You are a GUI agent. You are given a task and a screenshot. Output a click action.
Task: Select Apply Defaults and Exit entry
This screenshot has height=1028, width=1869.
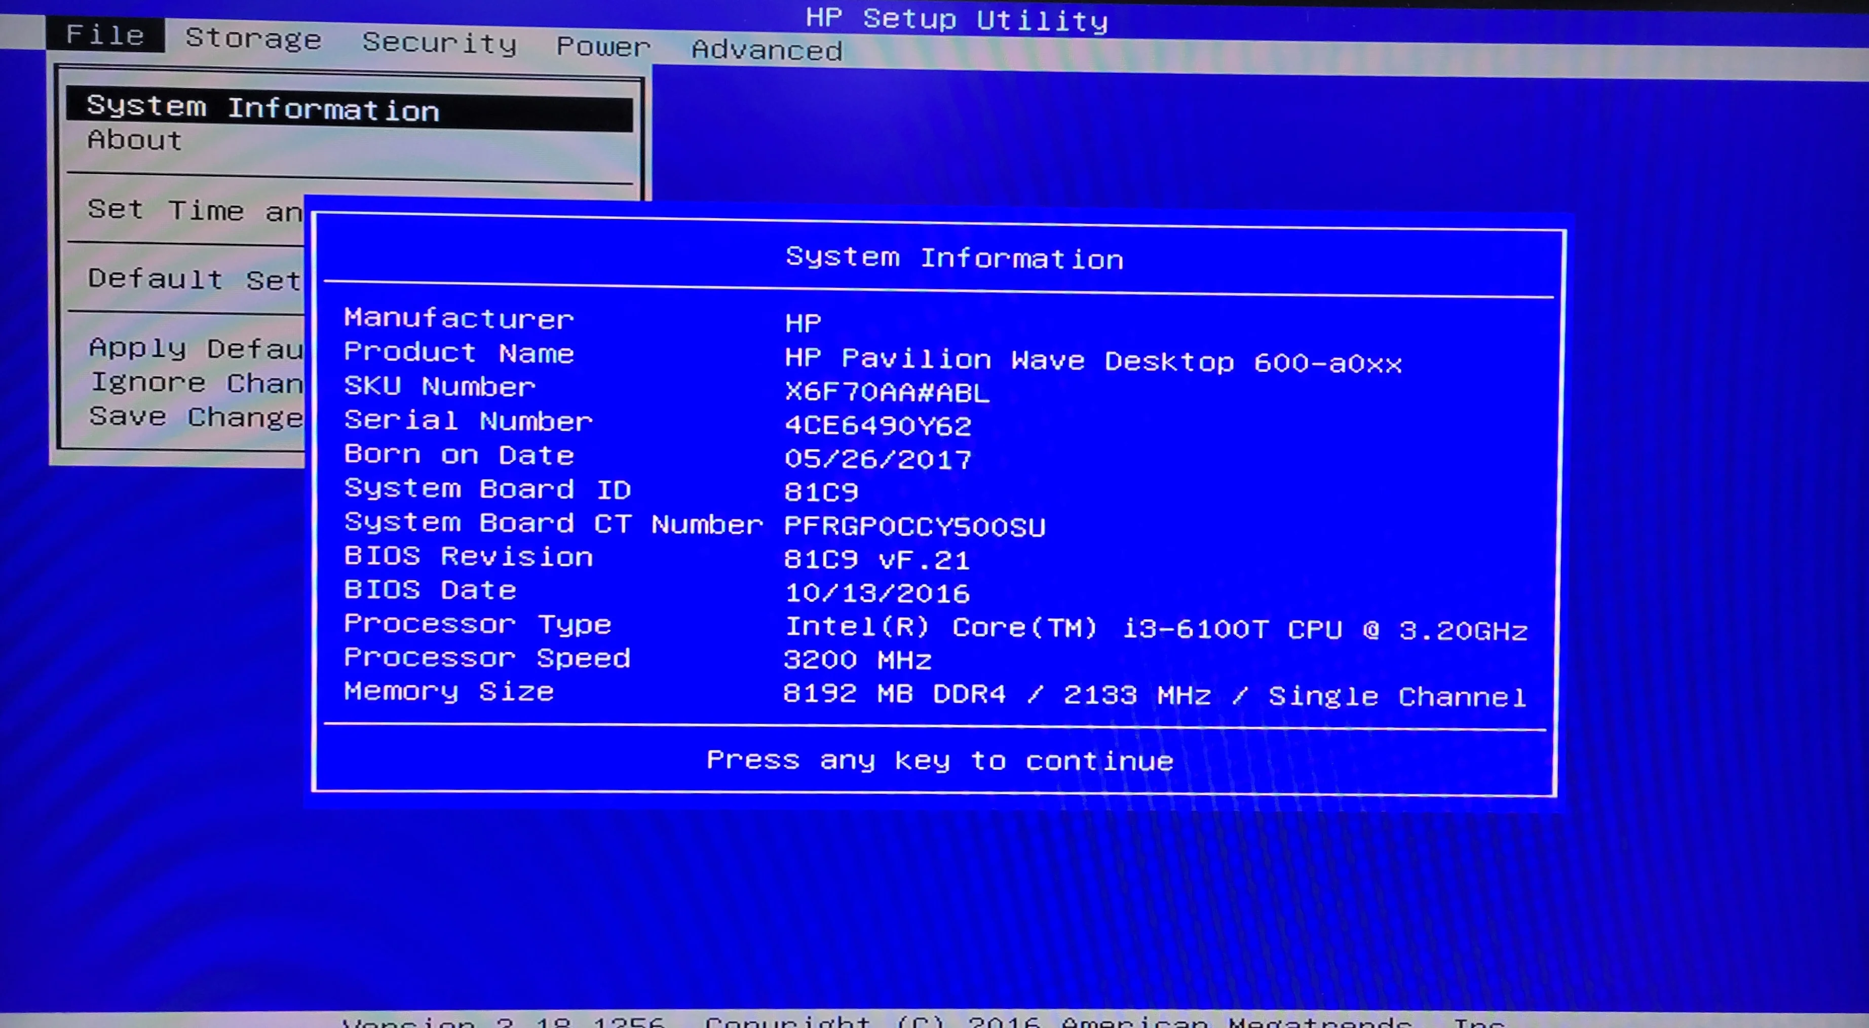pyautogui.click(x=196, y=348)
